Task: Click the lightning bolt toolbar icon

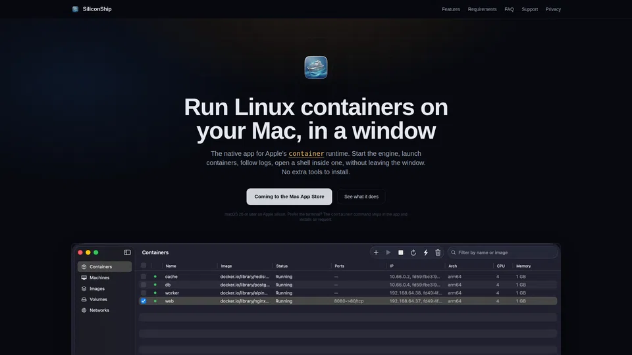Action: [426, 252]
